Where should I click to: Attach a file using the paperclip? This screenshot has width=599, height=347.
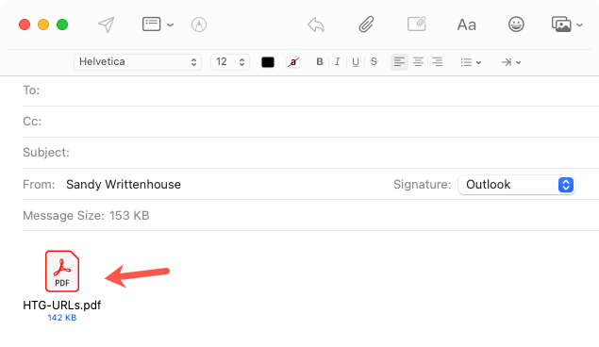(366, 25)
